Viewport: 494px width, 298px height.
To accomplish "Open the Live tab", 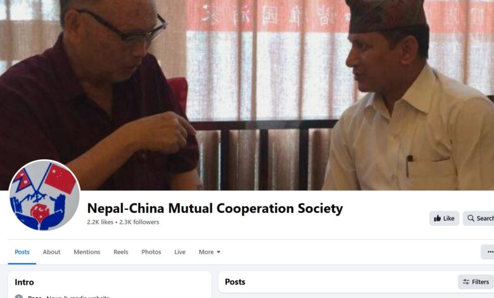I will click(180, 252).
